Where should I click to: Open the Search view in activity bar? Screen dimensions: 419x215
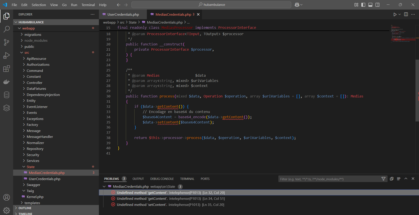click(x=7, y=29)
